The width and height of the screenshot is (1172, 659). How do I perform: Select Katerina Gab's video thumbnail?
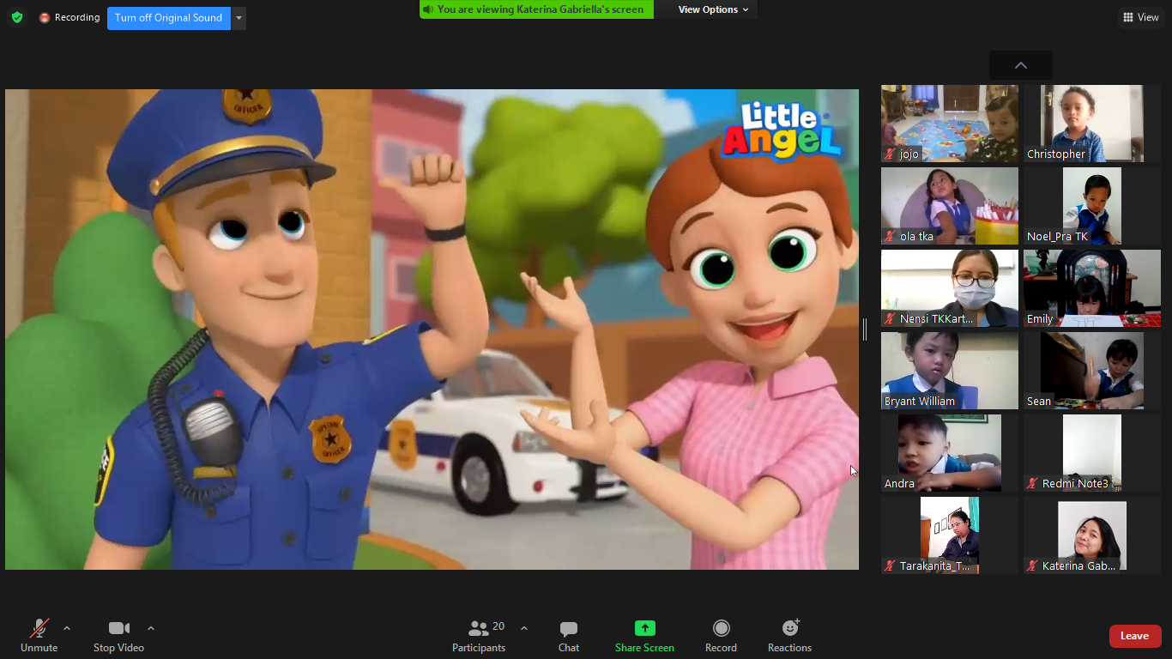[1092, 535]
